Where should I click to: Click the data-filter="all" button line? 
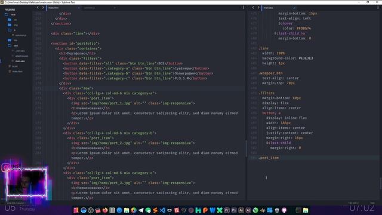tap(123, 63)
